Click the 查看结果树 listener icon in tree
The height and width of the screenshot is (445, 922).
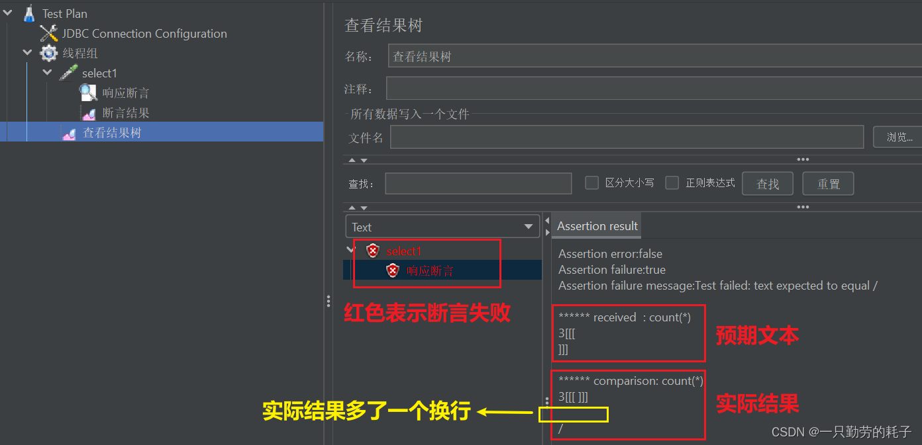68,133
